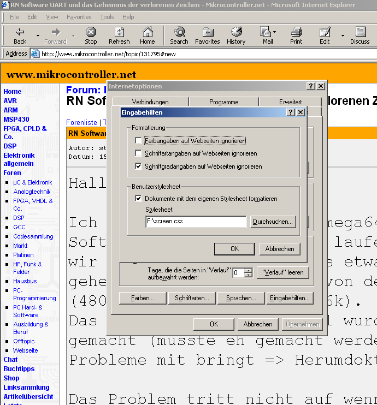The image size is (377, 405).
Task: Toggle Farbangaben auf Webseiten ignorieren checkbox
Action: tap(138, 140)
